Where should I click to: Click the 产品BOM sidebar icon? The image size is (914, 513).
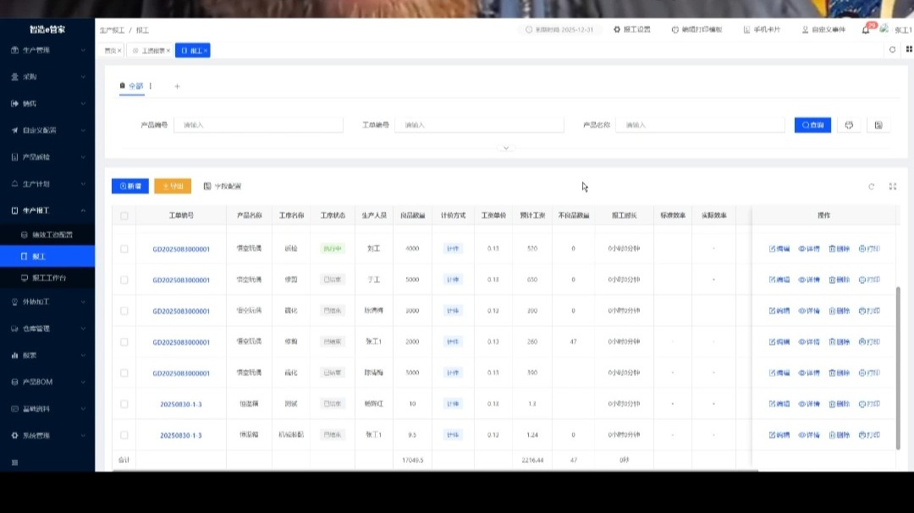tap(14, 382)
